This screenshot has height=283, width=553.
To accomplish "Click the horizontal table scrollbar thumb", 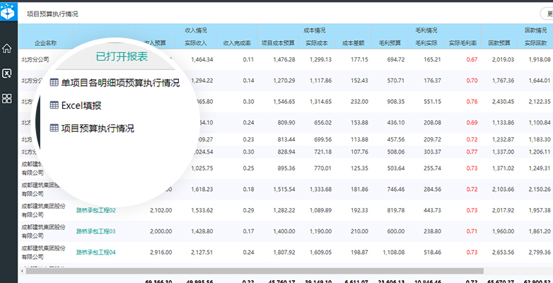I will [x=255, y=271].
